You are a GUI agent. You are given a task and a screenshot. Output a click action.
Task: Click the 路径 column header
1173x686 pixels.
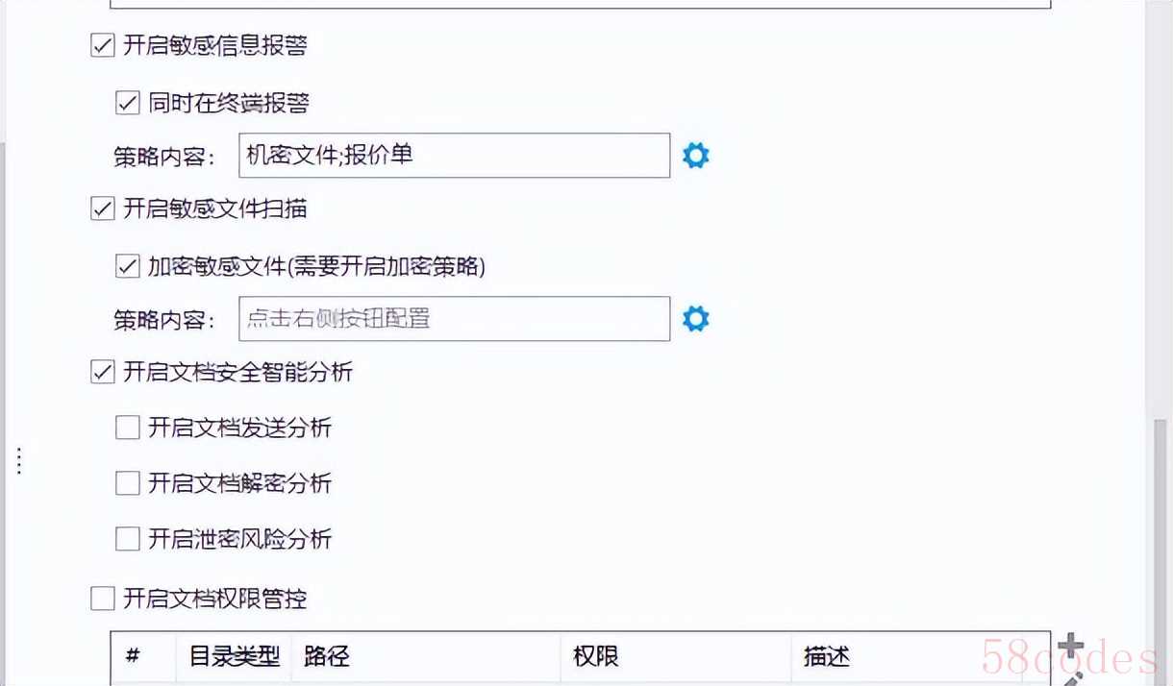pos(327,657)
